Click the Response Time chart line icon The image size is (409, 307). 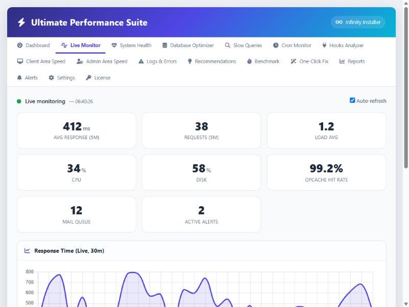27,251
